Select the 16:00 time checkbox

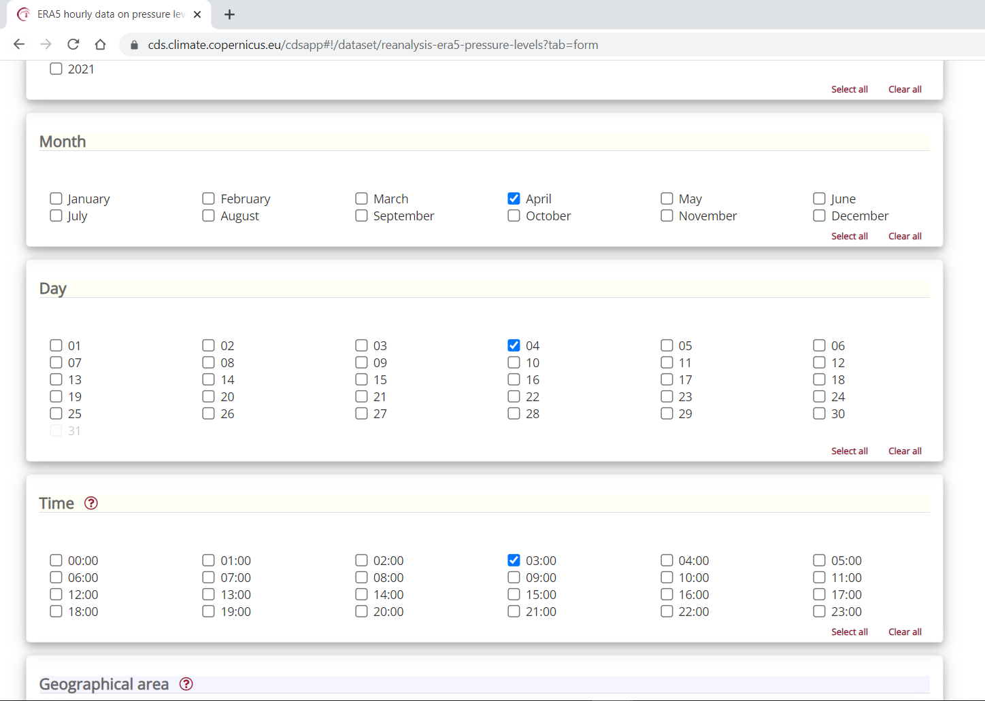click(667, 594)
